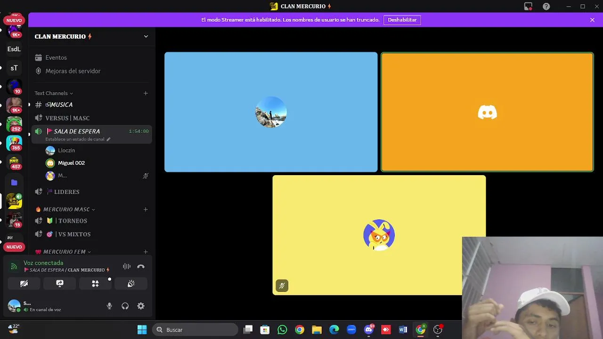Create channel in MERCURIO MASC category
The height and width of the screenshot is (339, 603).
click(x=146, y=210)
